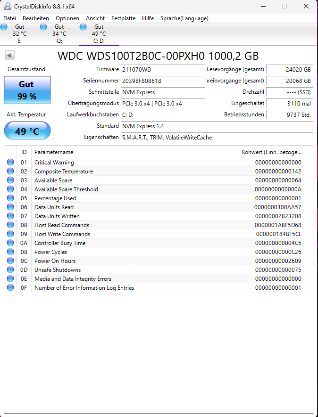Select the Critical Warning parameter name

(54, 162)
